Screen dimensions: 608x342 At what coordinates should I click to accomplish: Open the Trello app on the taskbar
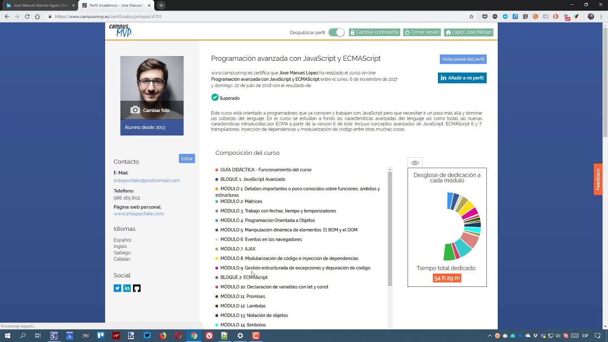pos(101,335)
